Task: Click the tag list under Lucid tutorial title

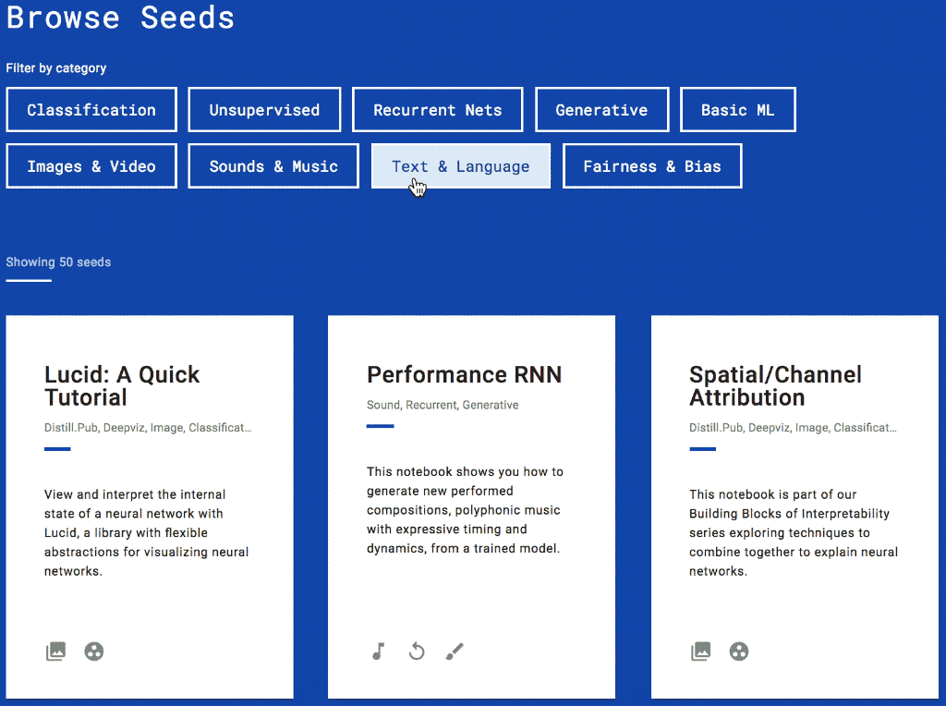Action: [x=148, y=427]
